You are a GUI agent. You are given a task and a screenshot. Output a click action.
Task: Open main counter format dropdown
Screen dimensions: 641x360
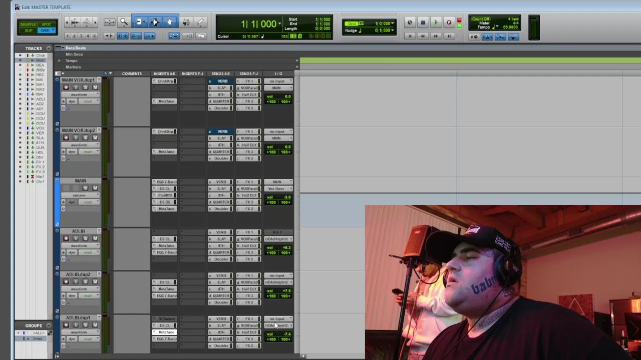tap(279, 24)
